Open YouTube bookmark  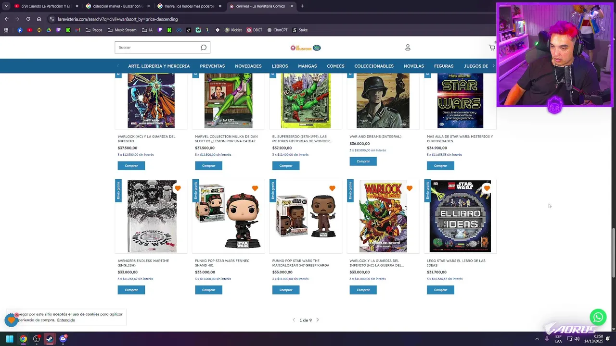click(x=29, y=30)
